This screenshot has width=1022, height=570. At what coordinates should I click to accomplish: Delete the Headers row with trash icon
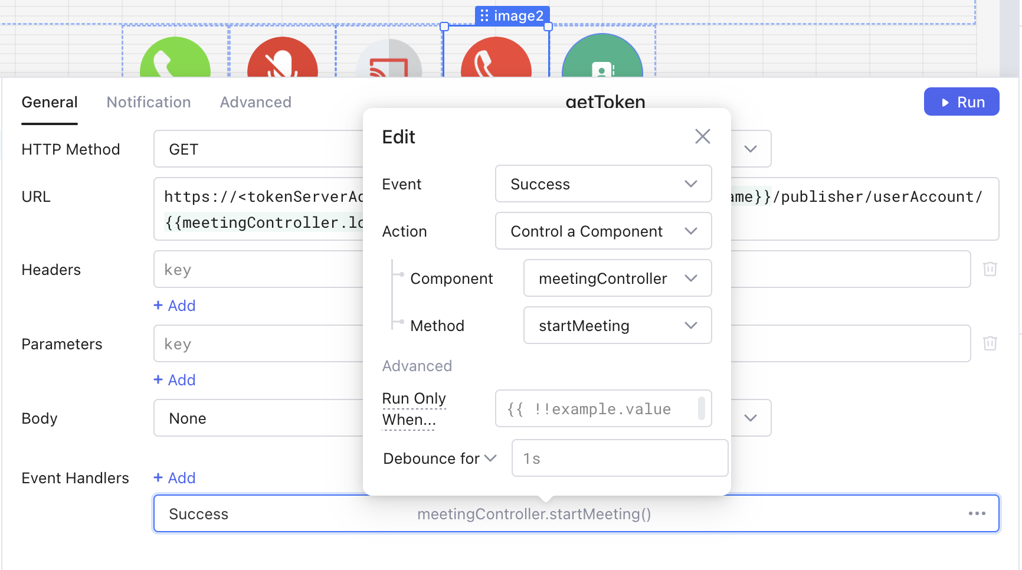(x=990, y=269)
